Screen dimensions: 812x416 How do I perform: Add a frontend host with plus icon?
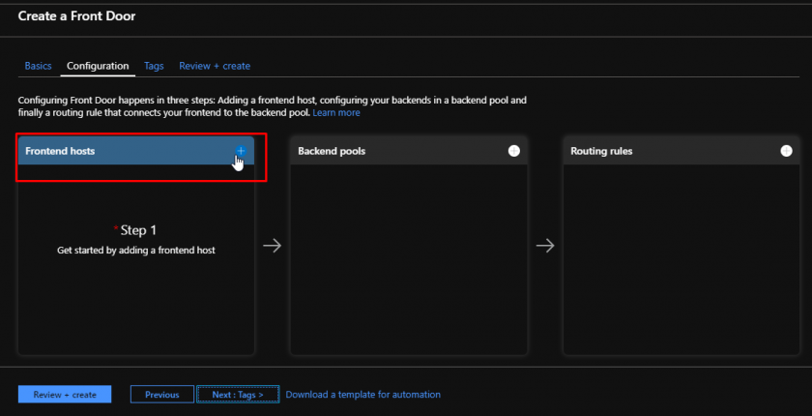[x=241, y=151]
